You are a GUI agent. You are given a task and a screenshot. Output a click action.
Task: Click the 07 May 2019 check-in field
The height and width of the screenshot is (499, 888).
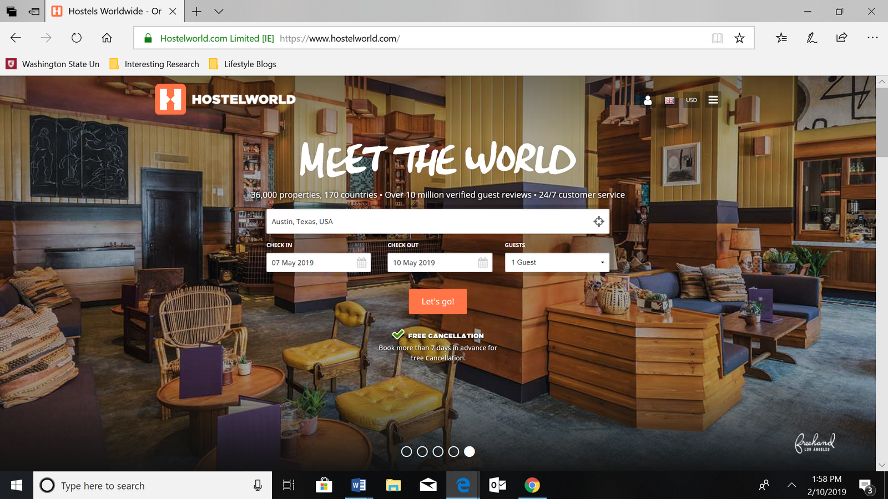tap(319, 263)
